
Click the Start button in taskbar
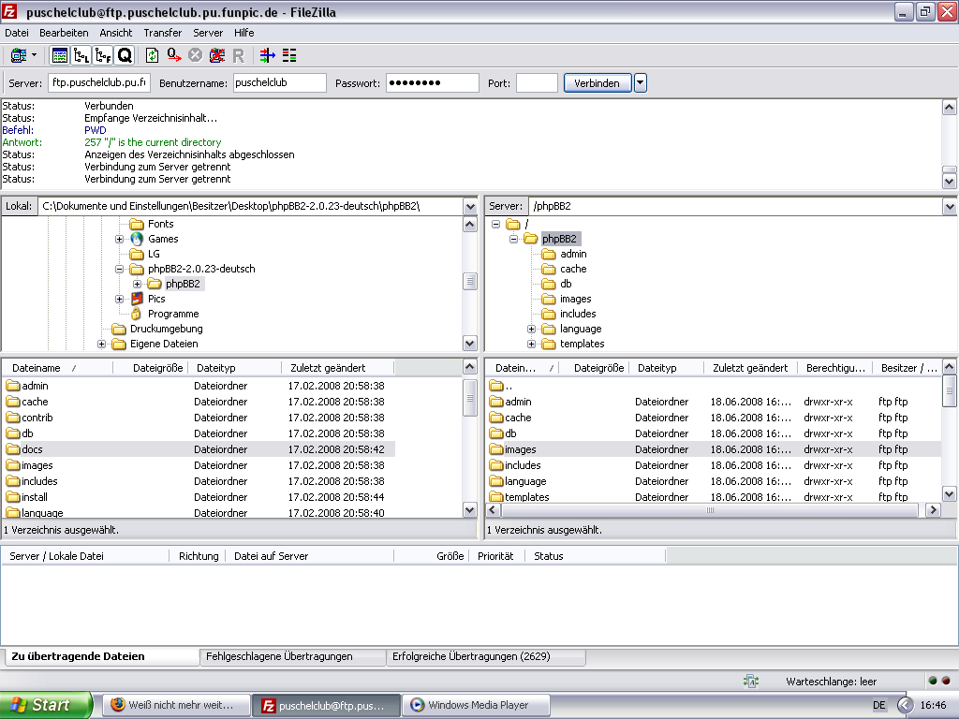pyautogui.click(x=46, y=705)
